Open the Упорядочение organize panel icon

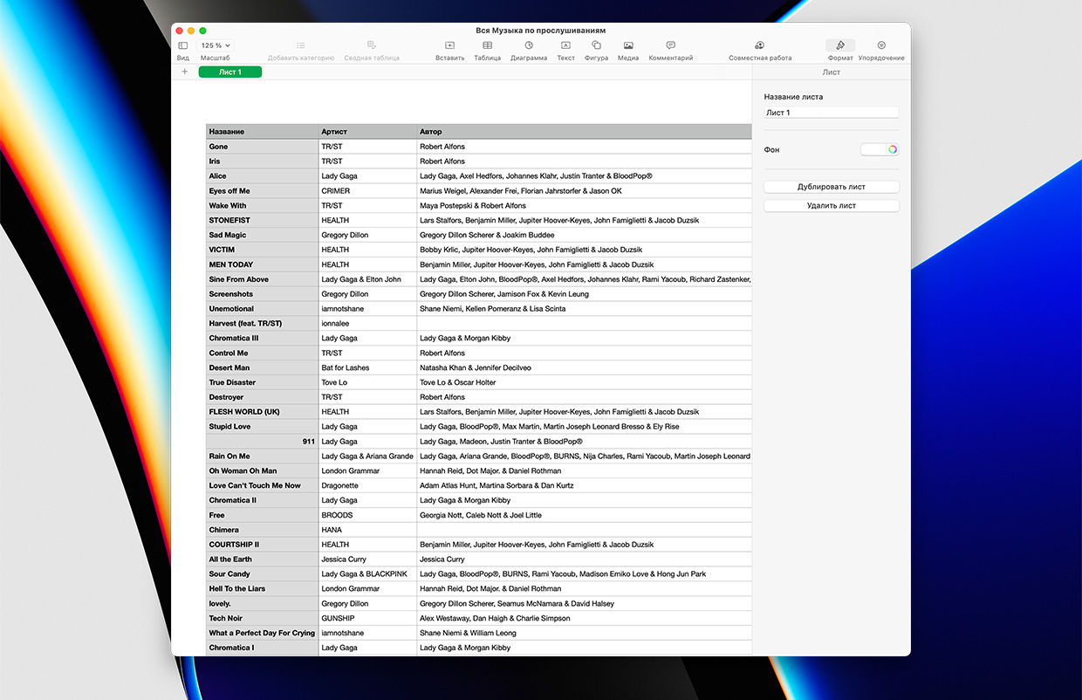(881, 45)
